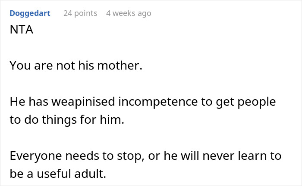
Task: Click the word 'You' starting the first paragraph
Action: (x=19, y=67)
